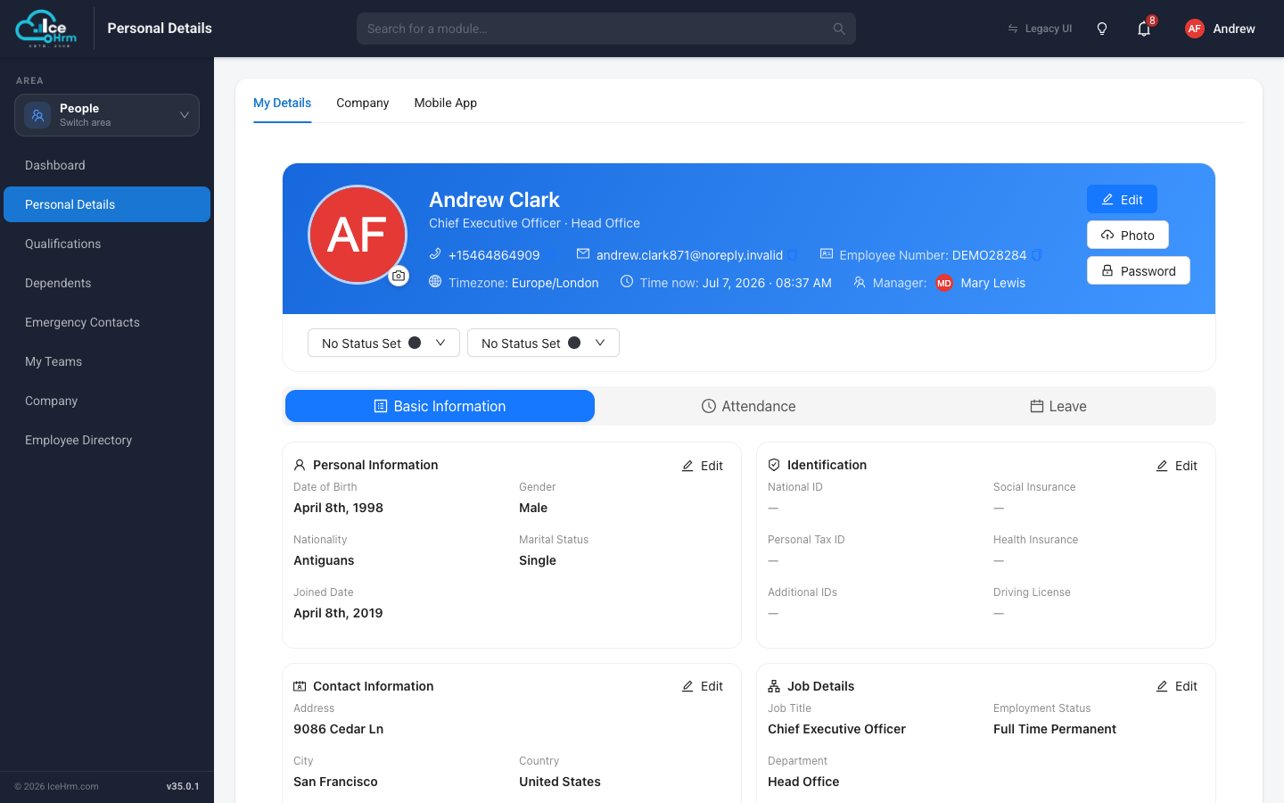The image size is (1284, 803).
Task: Open Dependents in the sidebar
Action: click(107, 283)
